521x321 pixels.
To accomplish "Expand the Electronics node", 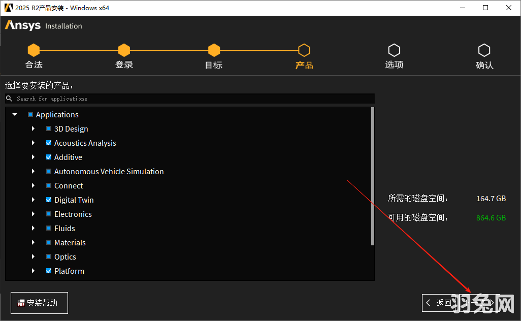I will click(33, 214).
